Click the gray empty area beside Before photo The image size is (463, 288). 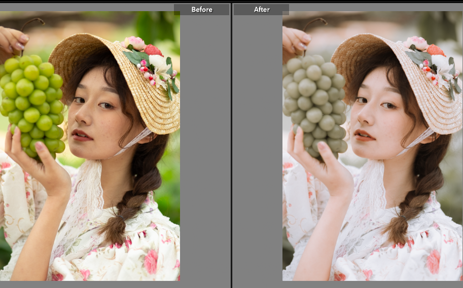click(x=205, y=152)
